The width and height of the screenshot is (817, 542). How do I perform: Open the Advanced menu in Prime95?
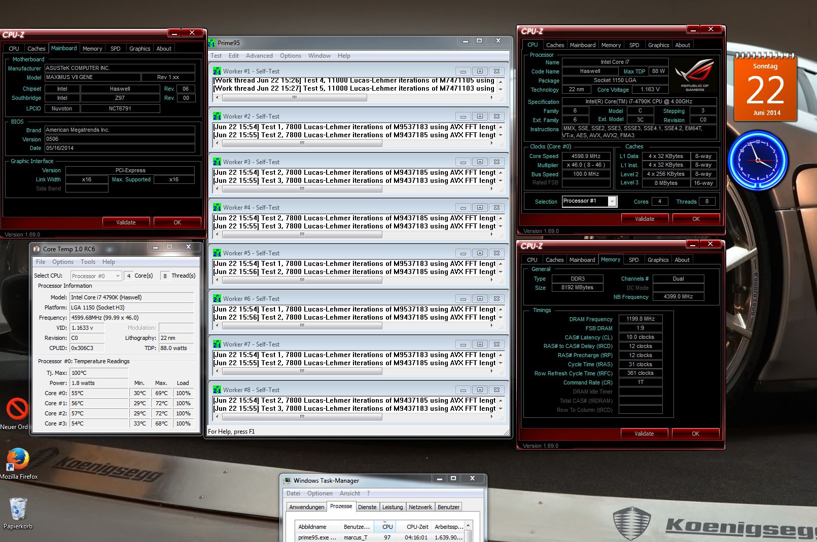pyautogui.click(x=259, y=56)
